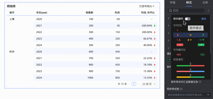Choose the yellow-green dual color fill bar

coord(190,77)
